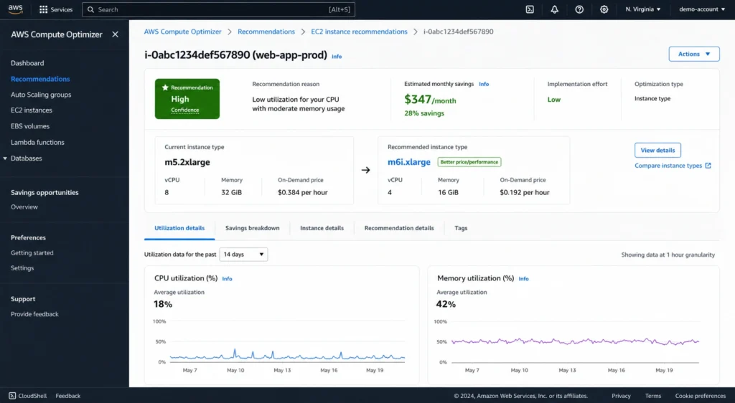Click the View details button
The image size is (735, 403).
[657, 151]
